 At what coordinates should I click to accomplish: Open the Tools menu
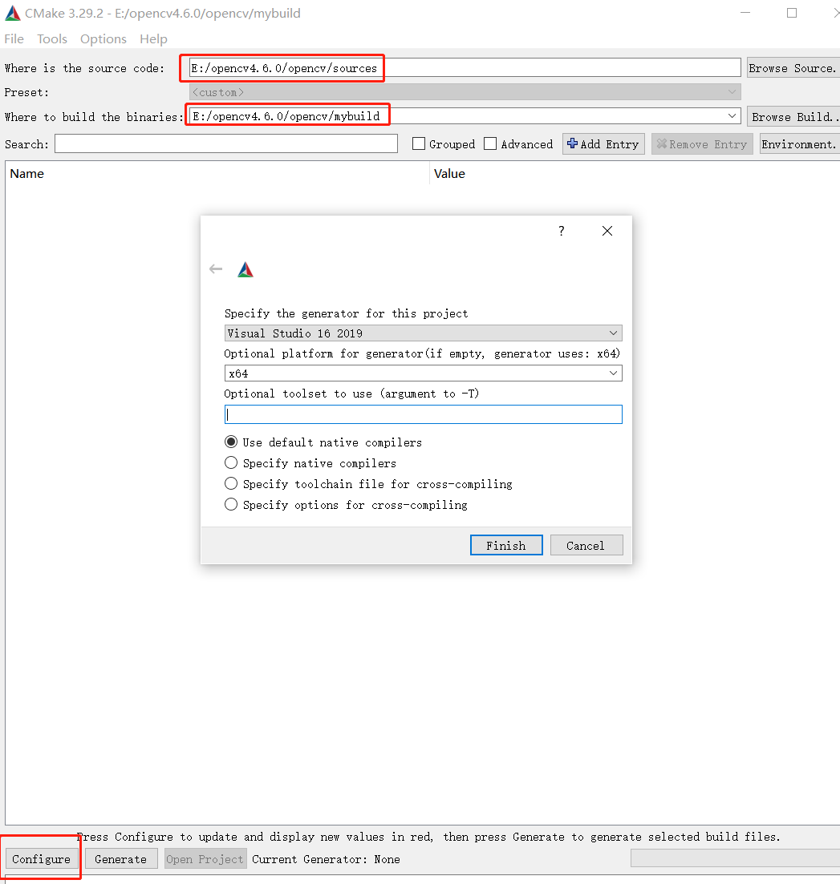pos(52,39)
